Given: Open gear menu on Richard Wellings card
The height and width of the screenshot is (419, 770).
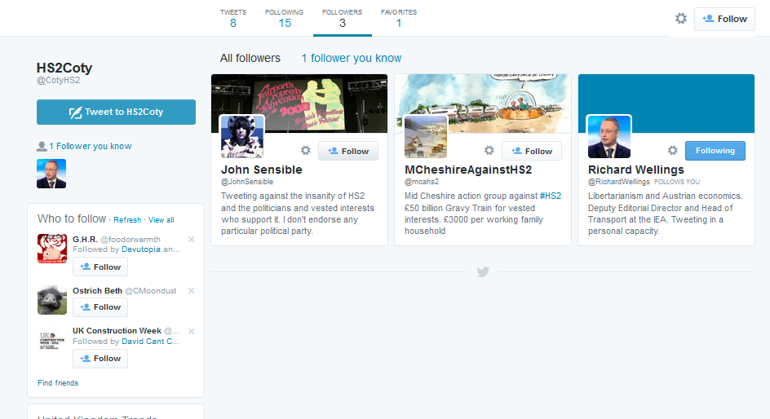Looking at the screenshot, I should (x=673, y=151).
